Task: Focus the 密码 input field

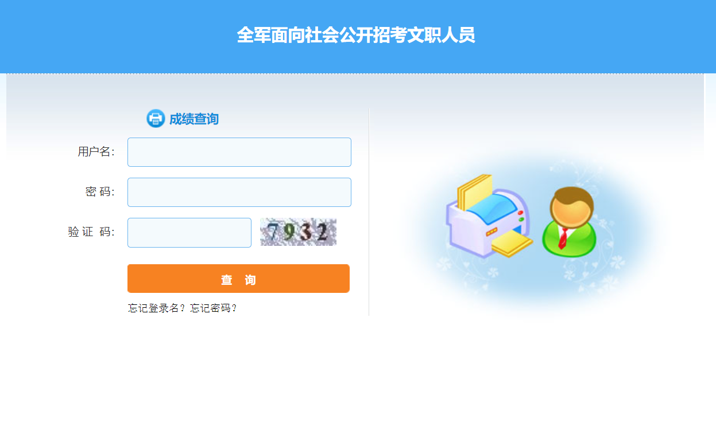Action: [x=239, y=192]
